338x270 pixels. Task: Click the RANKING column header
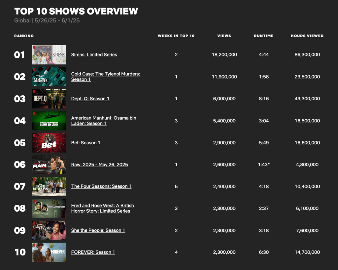(x=24, y=36)
